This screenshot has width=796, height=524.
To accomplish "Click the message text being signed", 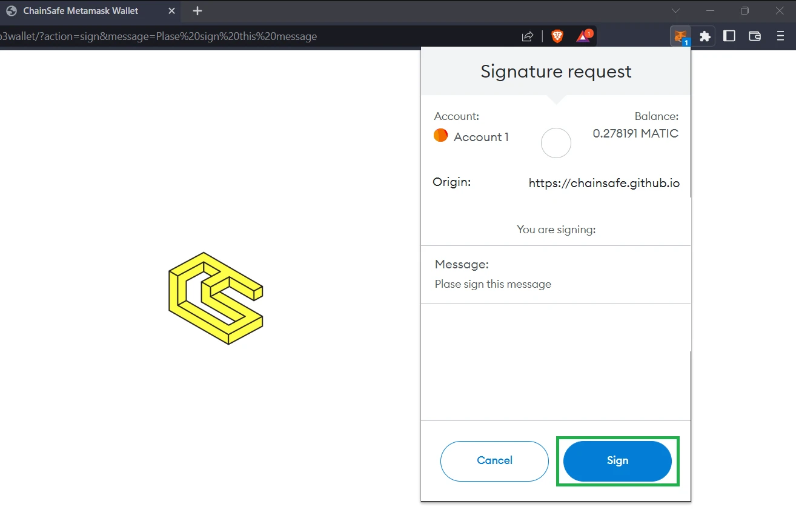I will tap(493, 284).
